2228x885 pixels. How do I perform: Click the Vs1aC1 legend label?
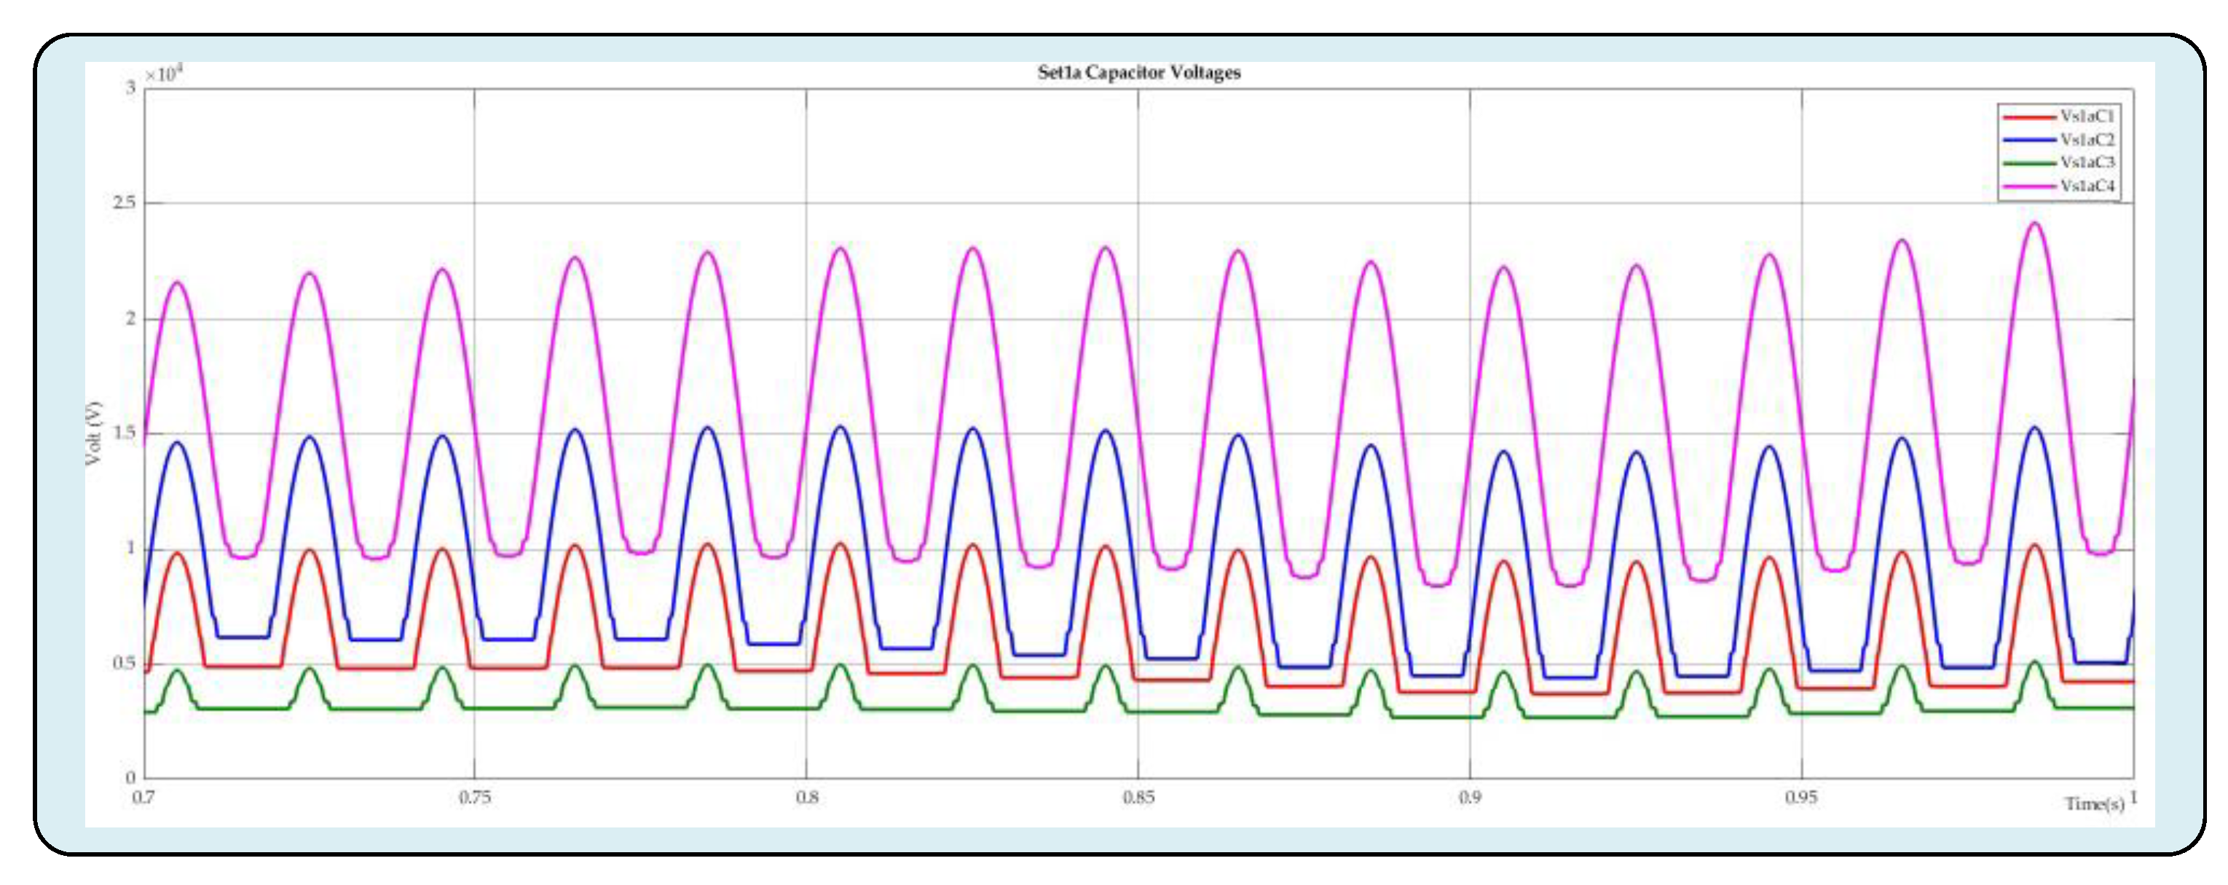(x=2087, y=116)
